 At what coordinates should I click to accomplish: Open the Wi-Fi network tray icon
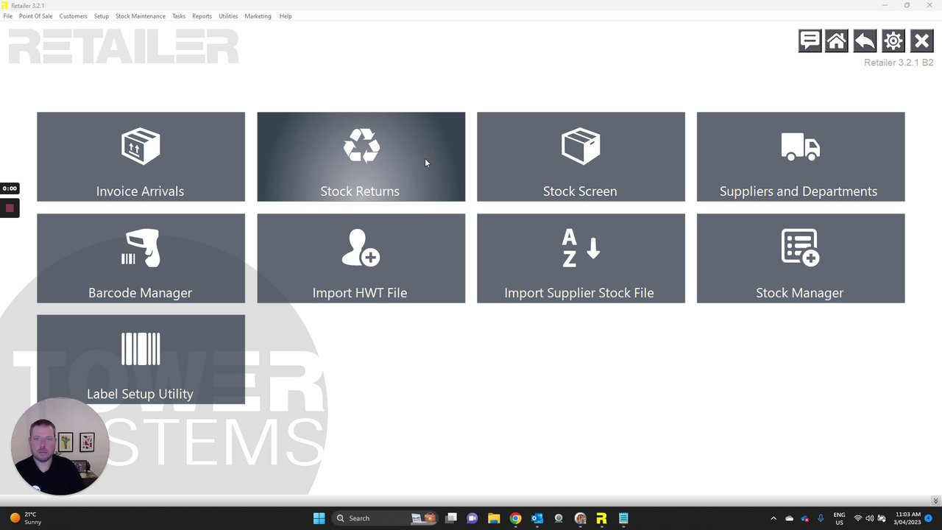coord(857,518)
